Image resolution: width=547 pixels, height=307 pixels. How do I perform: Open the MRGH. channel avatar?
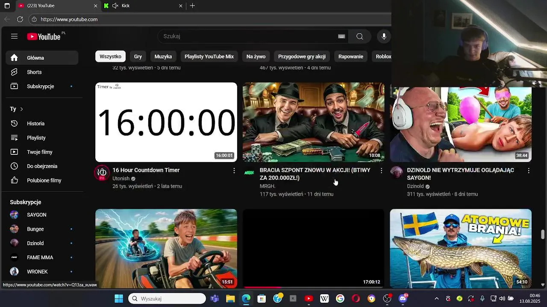249,173
